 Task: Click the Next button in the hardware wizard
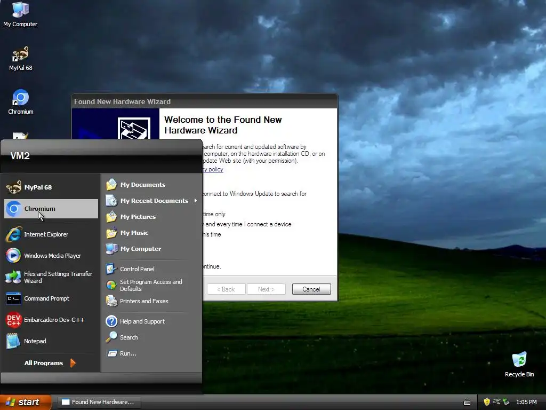coord(267,289)
